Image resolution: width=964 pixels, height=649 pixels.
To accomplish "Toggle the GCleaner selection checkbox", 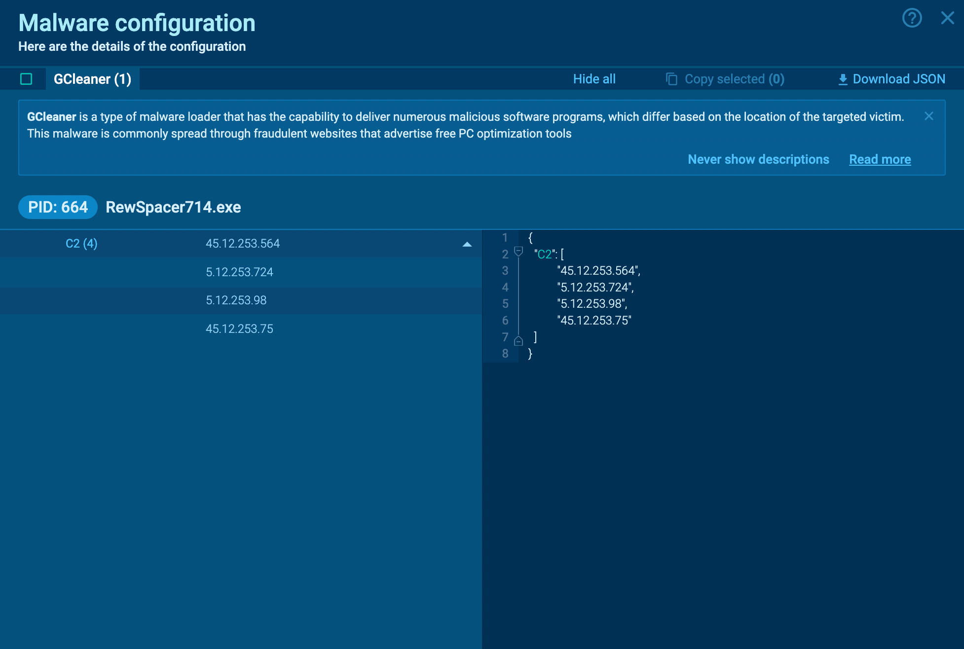I will (x=26, y=79).
